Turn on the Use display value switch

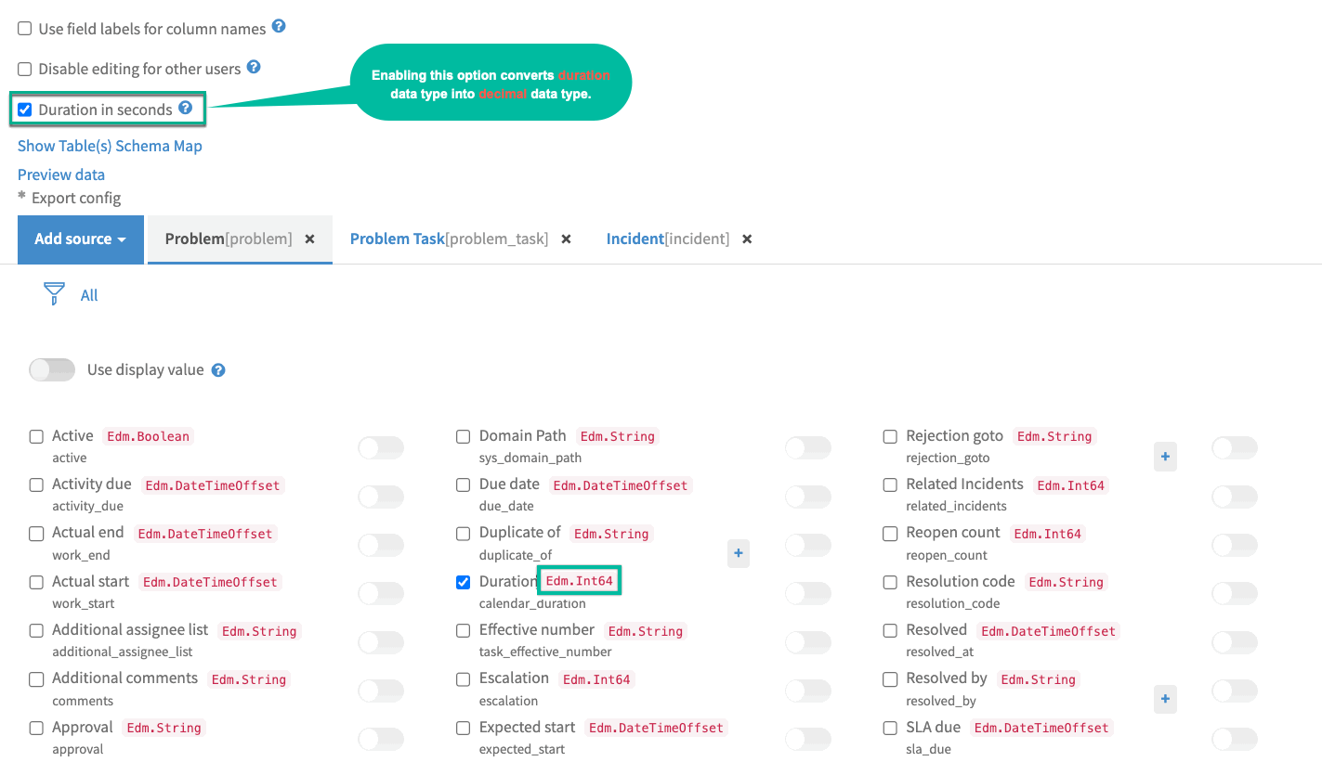(52, 370)
